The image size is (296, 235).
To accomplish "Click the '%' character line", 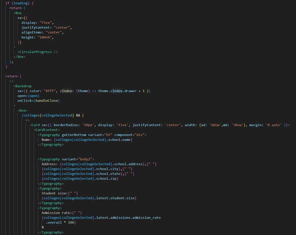I will click(43, 227).
